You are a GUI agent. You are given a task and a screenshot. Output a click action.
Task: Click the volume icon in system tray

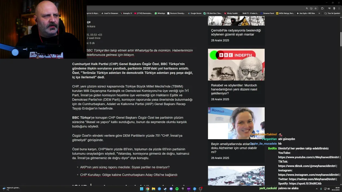328,189
